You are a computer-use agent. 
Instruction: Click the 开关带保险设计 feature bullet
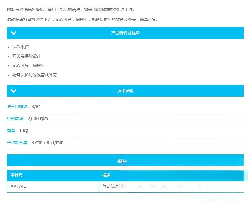(x=27, y=56)
